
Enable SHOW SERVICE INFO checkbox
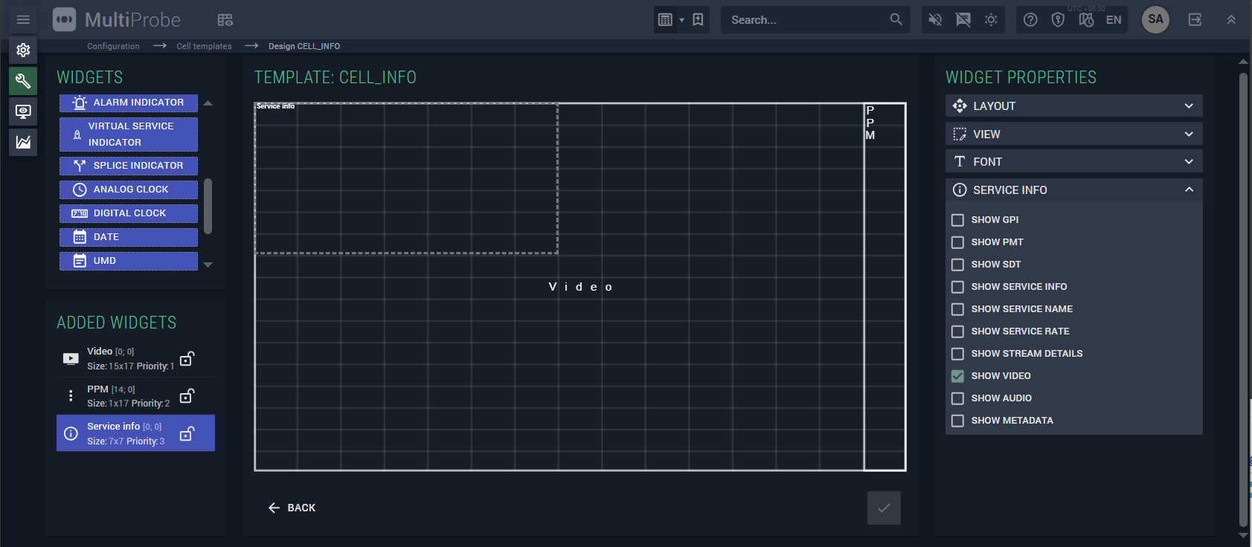(957, 287)
